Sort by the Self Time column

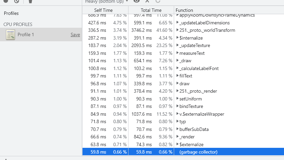tap(103, 10)
